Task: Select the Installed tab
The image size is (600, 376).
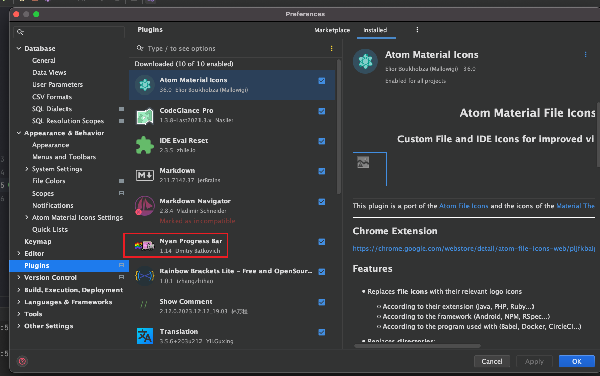Action: (375, 30)
